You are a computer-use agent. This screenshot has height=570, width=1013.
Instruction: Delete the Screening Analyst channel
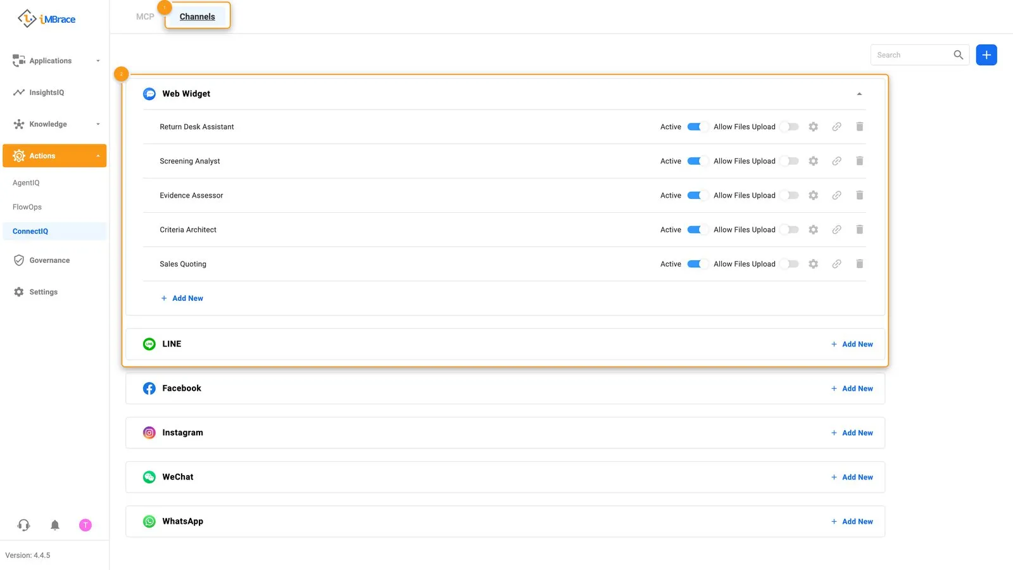pyautogui.click(x=860, y=161)
